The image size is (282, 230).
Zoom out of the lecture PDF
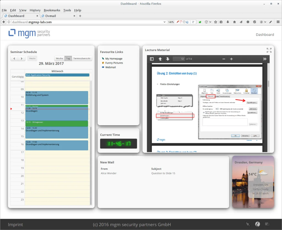pyautogui.click(x=224, y=59)
